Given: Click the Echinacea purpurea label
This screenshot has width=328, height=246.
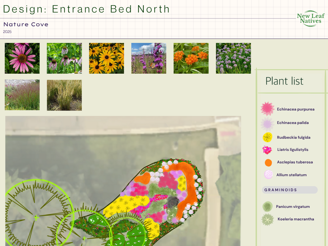Looking at the screenshot, I should [x=296, y=109].
